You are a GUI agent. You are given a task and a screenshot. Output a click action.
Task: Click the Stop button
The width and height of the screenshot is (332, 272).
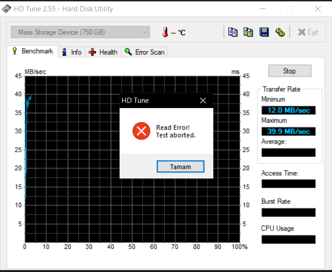click(290, 71)
